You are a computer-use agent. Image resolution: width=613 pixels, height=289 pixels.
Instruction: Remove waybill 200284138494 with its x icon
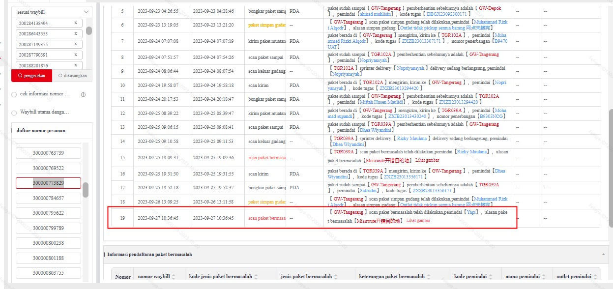(x=75, y=23)
